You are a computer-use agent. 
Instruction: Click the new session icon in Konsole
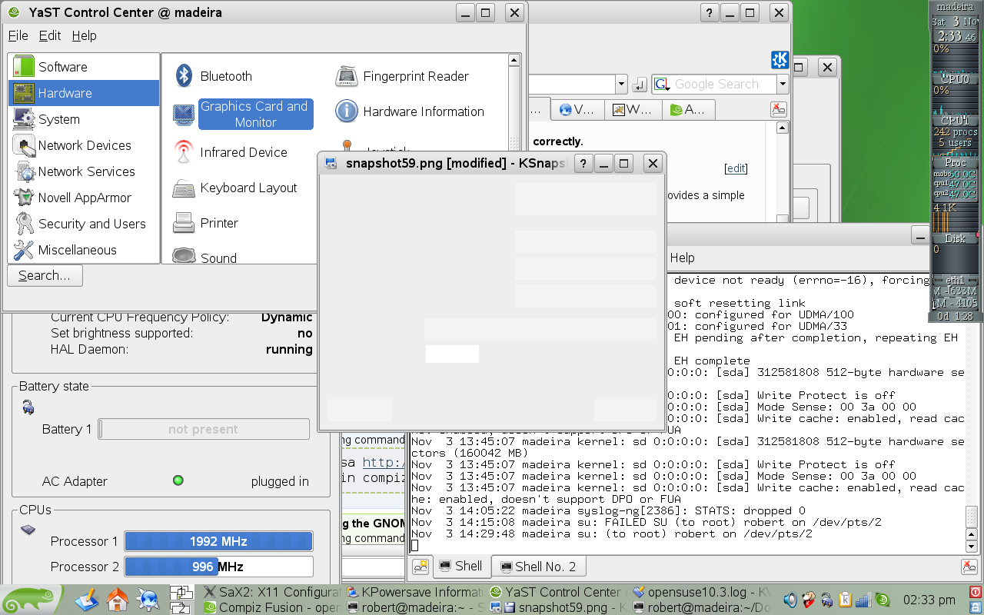point(421,567)
